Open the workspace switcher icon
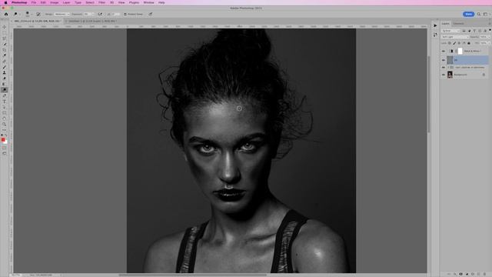This screenshot has height=277, width=492. [485, 14]
